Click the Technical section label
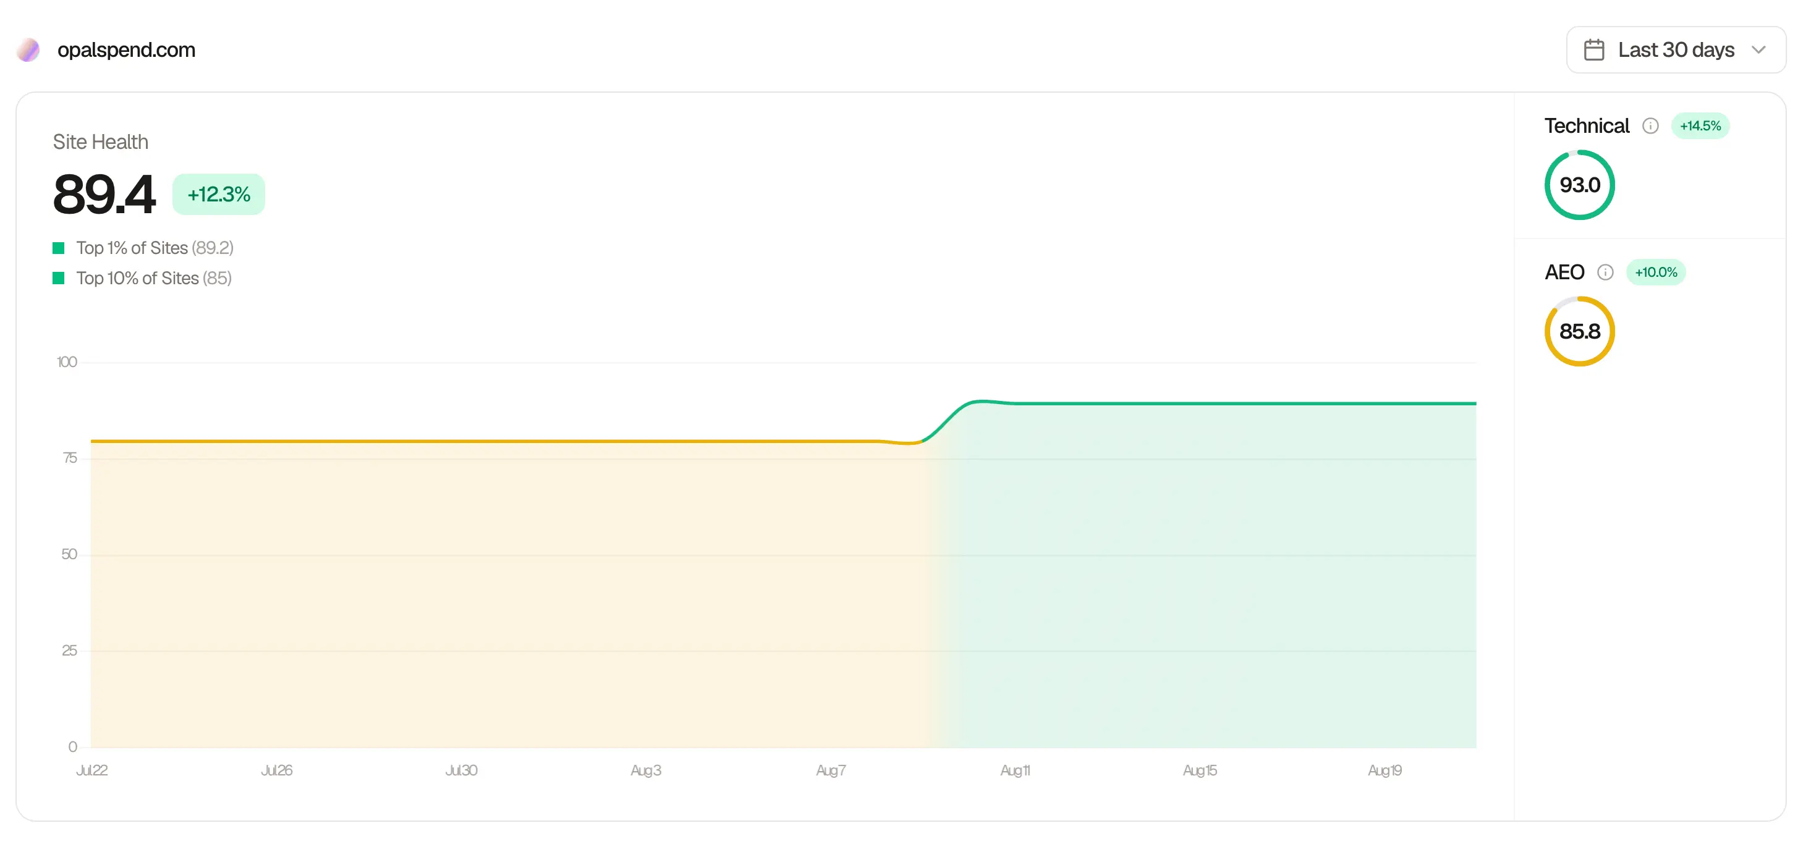Viewport: 1811px width, 844px height. pos(1586,126)
